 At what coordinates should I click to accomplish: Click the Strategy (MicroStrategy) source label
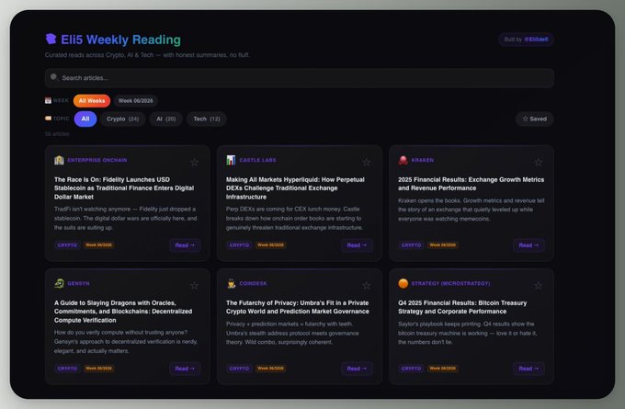click(x=450, y=283)
